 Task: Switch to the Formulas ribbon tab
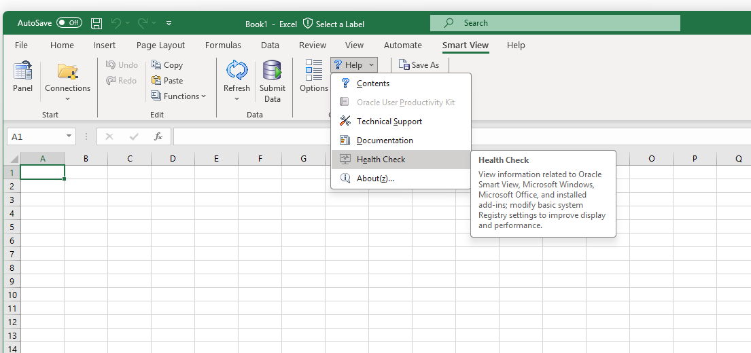click(x=223, y=45)
